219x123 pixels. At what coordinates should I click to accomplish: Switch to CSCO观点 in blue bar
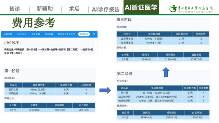pos(22,34)
